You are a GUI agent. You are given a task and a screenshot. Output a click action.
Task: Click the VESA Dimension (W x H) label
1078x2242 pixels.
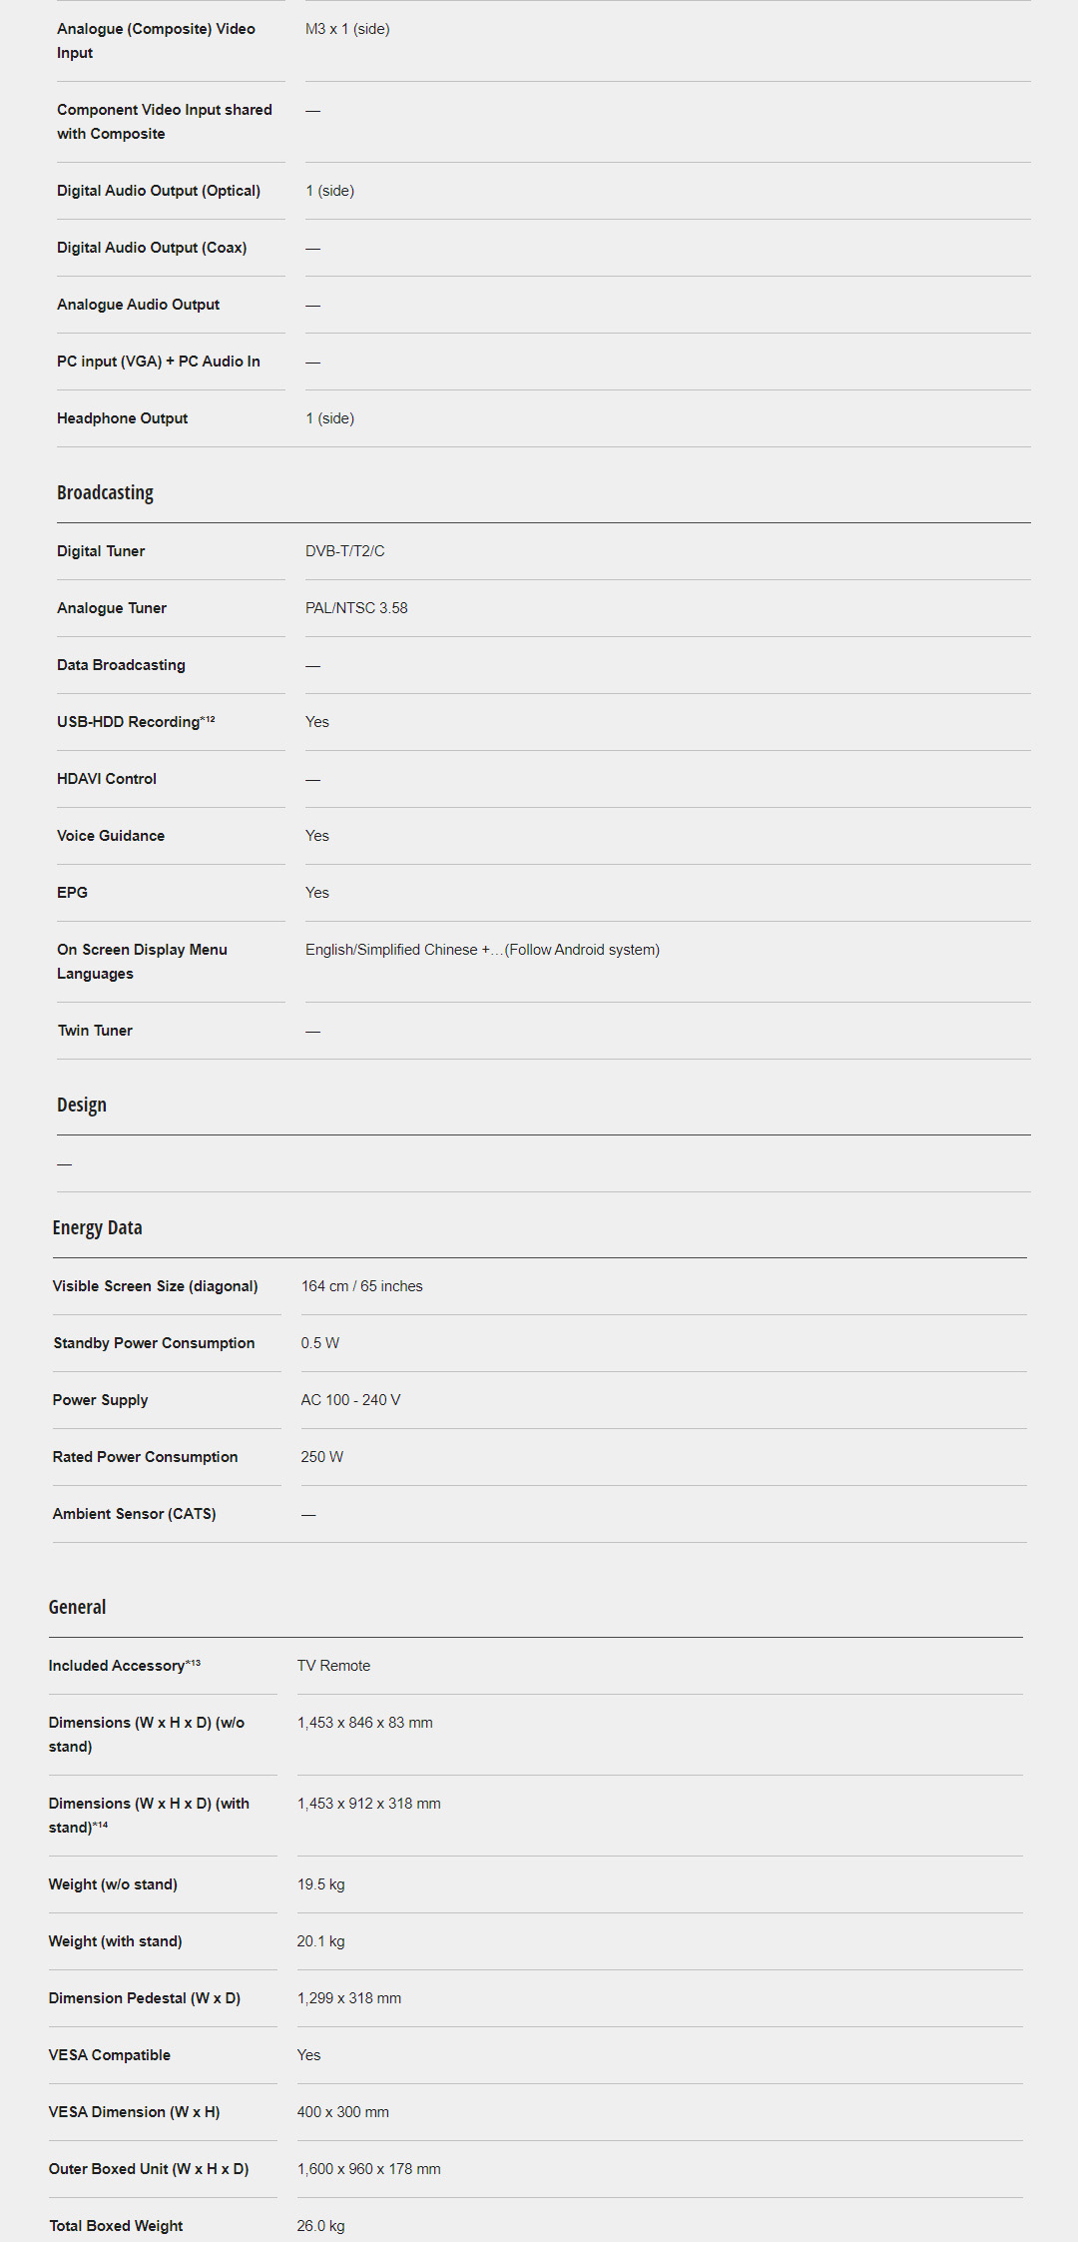pos(134,2112)
